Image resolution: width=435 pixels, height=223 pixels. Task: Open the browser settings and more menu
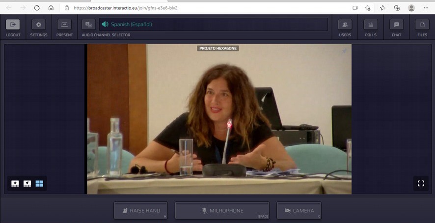[x=426, y=8]
